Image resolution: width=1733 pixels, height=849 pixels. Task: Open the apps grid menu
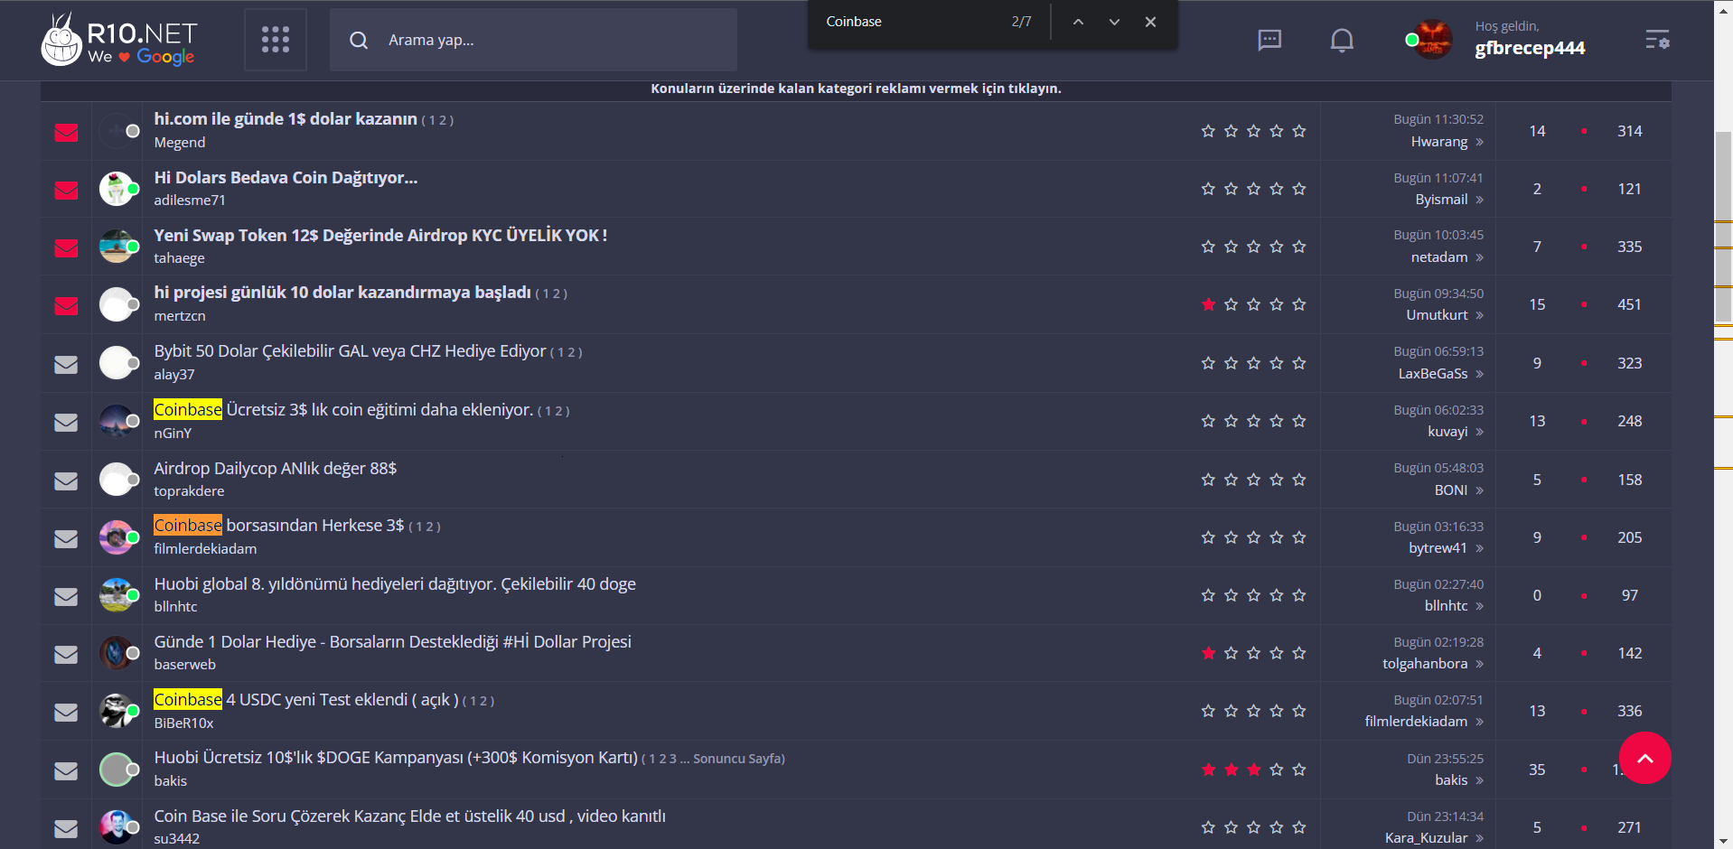[x=276, y=40]
